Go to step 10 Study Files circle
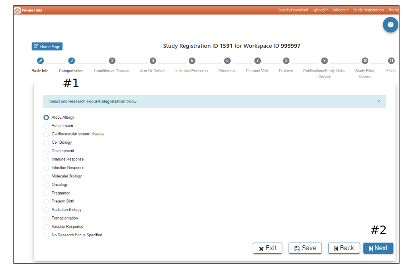This screenshot has width=407, height=268. [x=365, y=61]
